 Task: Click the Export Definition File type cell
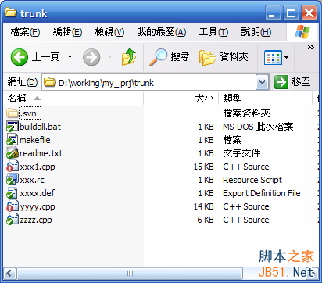point(262,193)
